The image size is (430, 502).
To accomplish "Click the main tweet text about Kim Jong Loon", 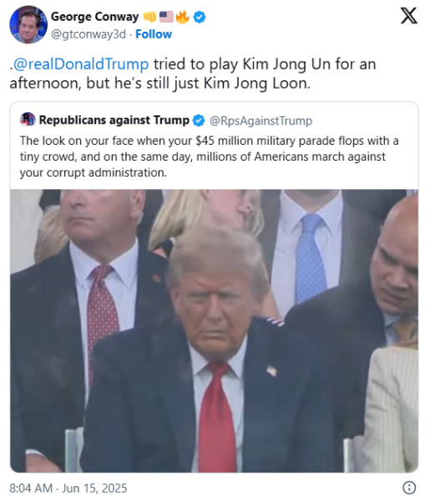I will coord(193,74).
